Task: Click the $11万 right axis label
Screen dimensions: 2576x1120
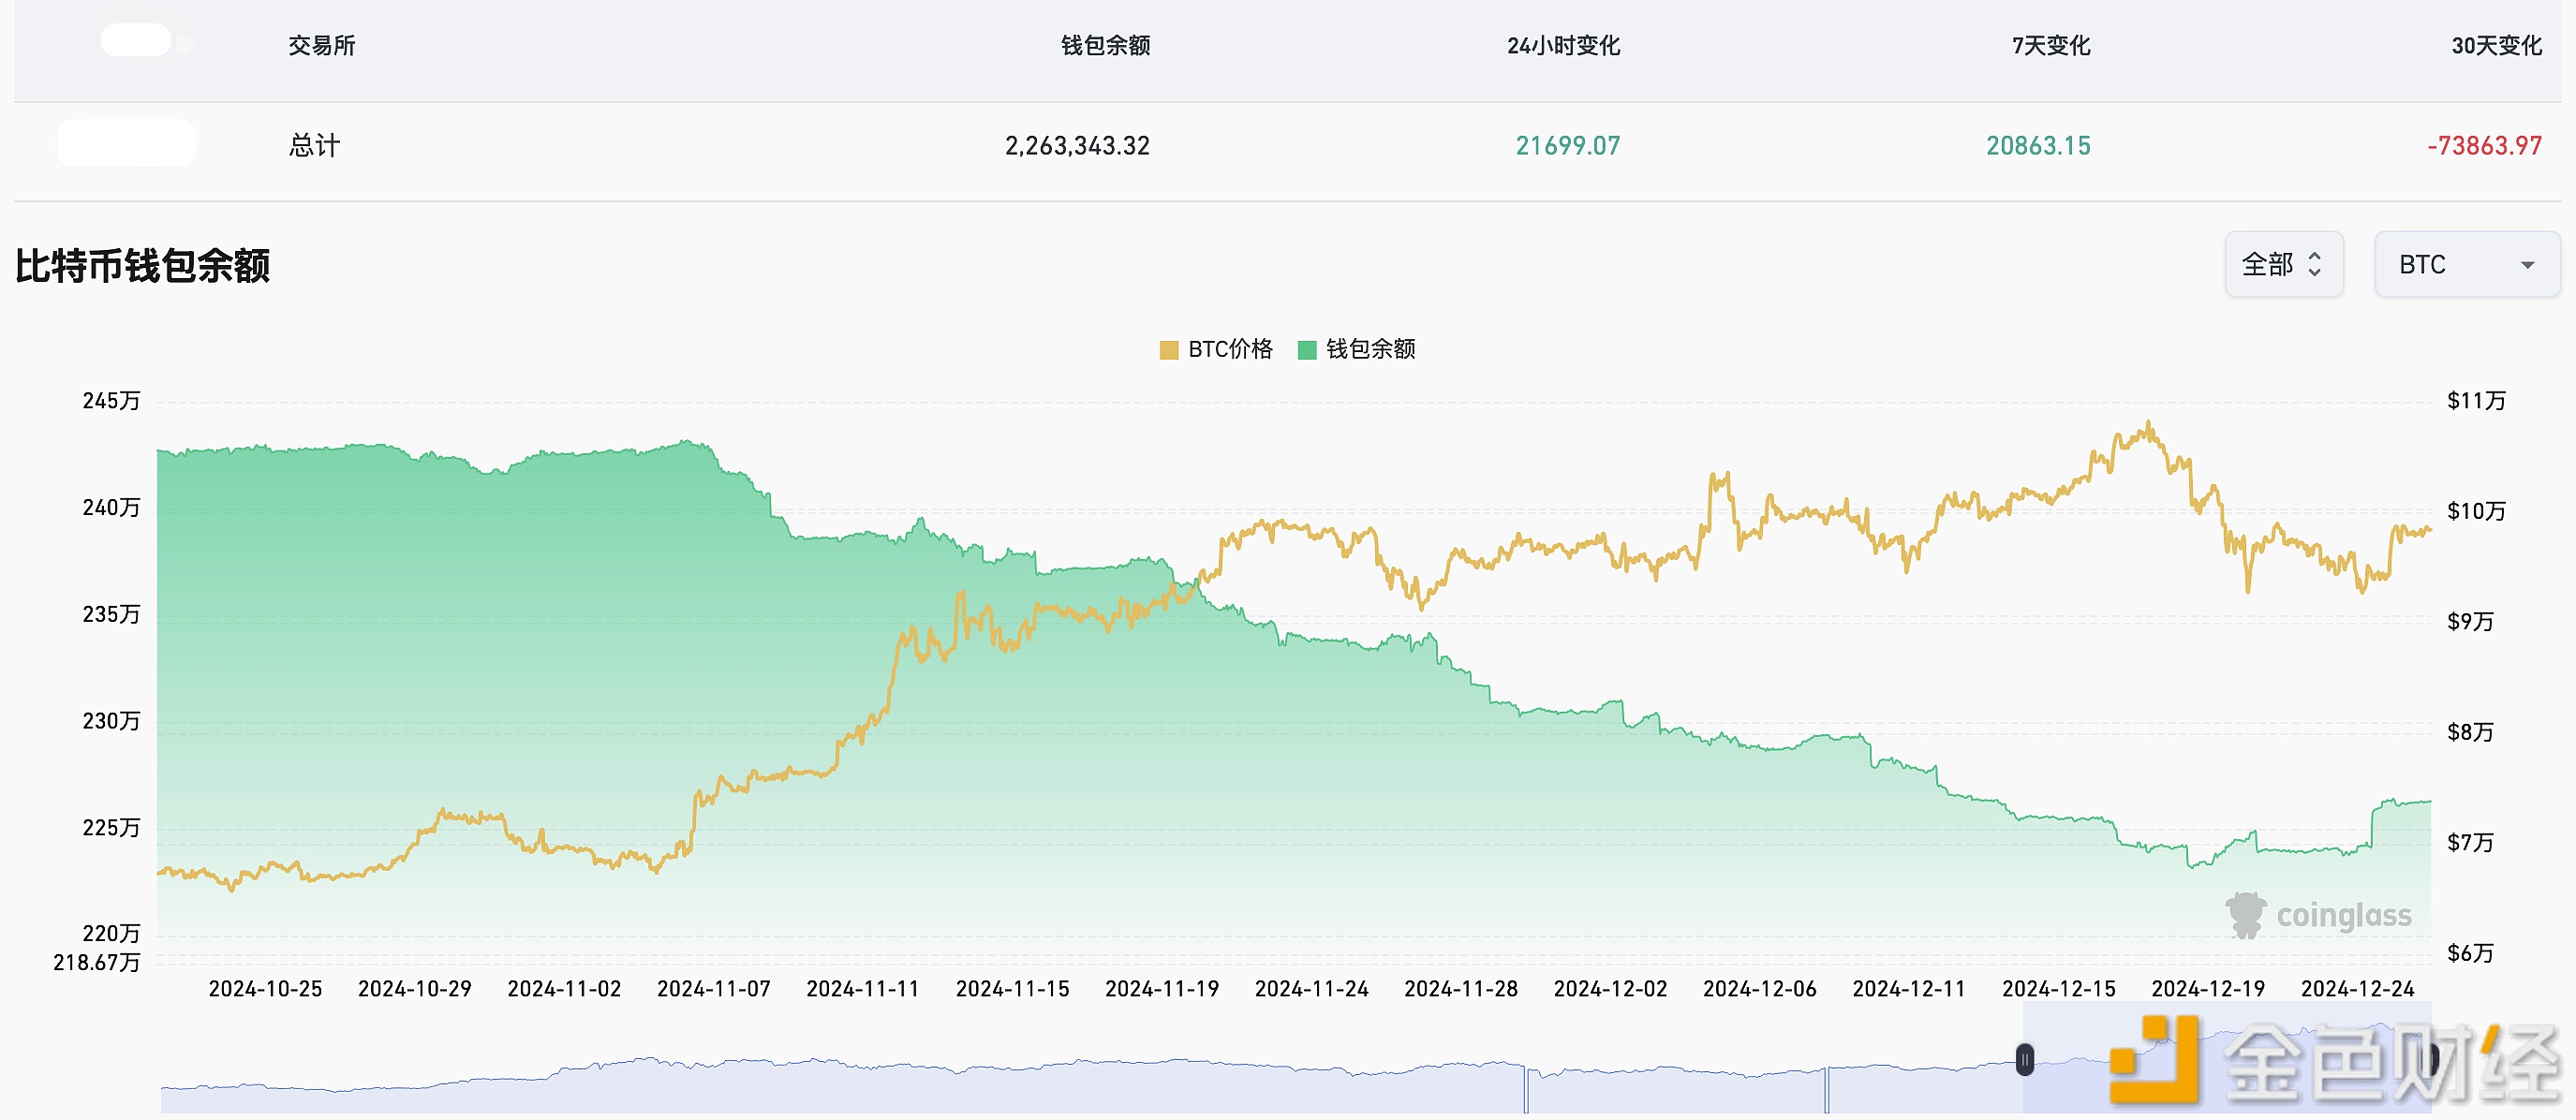Action: (2476, 401)
